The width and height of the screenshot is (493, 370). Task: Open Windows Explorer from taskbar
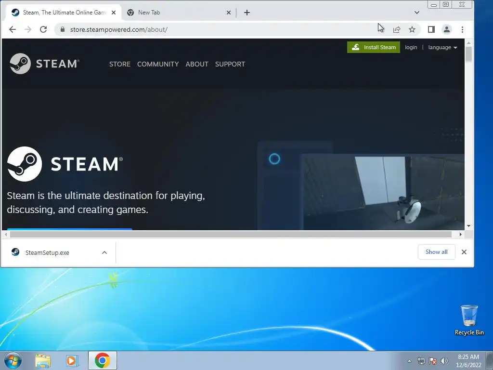click(x=43, y=361)
